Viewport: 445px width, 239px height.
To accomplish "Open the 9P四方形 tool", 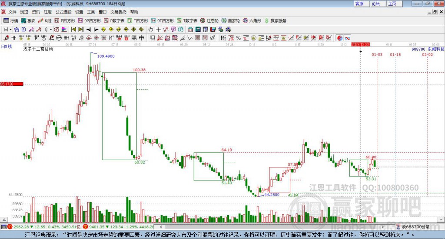I will pyautogui.click(x=90, y=21).
